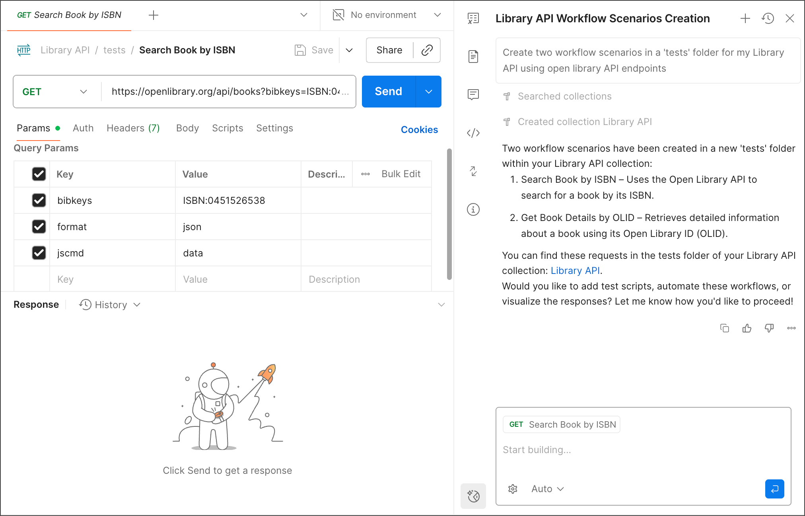Viewport: 805px width, 516px height.
Task: Uncheck the jscmd query parameter
Action: 39,253
